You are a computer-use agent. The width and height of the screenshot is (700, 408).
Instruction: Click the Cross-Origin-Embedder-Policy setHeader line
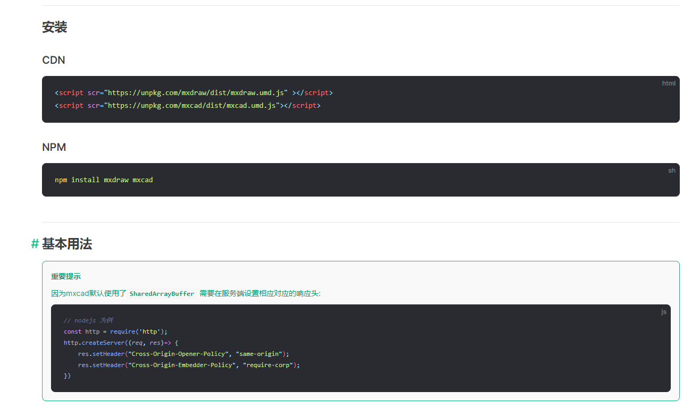tap(189, 365)
